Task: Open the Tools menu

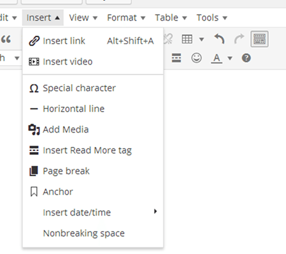Action: tap(212, 18)
